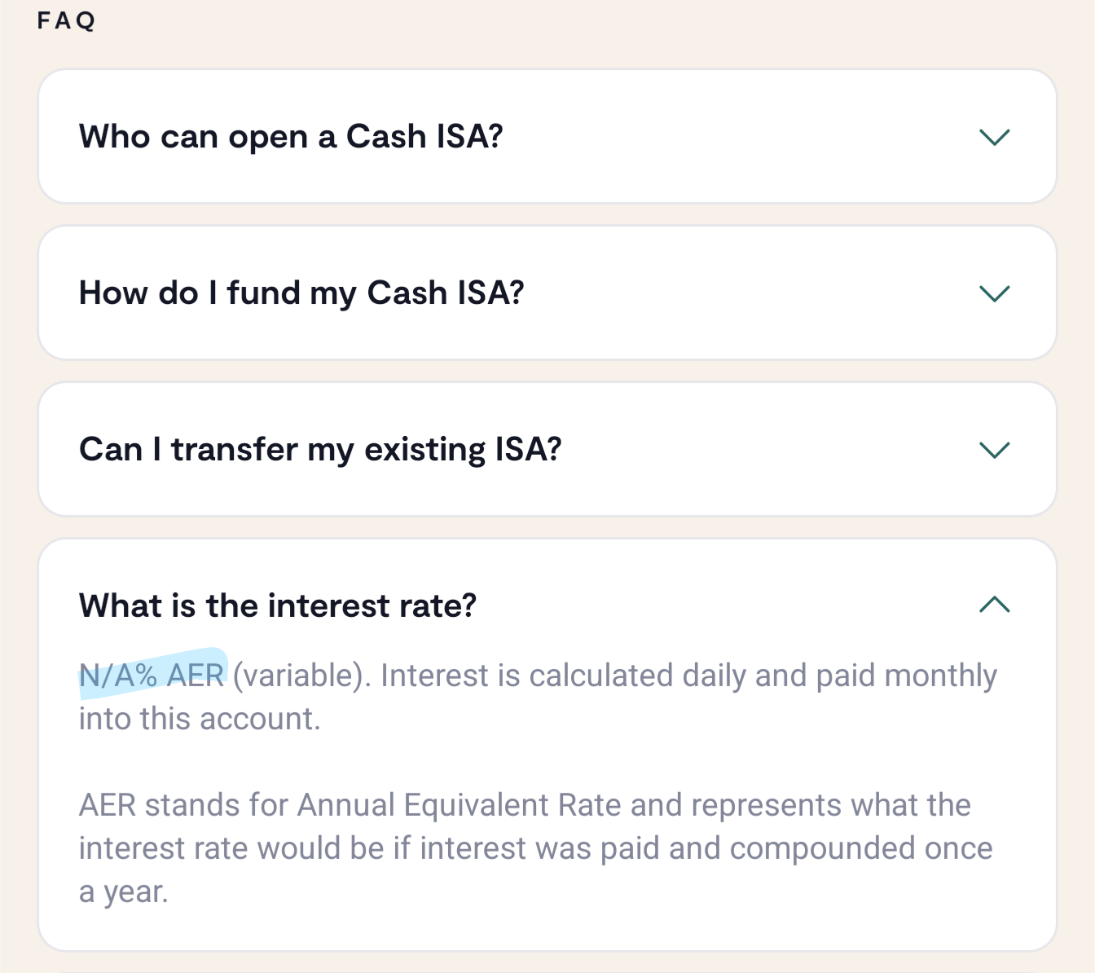Expand the "Who can open a Cash ISA?" question title
This screenshot has height=973, width=1095.
click(291, 137)
